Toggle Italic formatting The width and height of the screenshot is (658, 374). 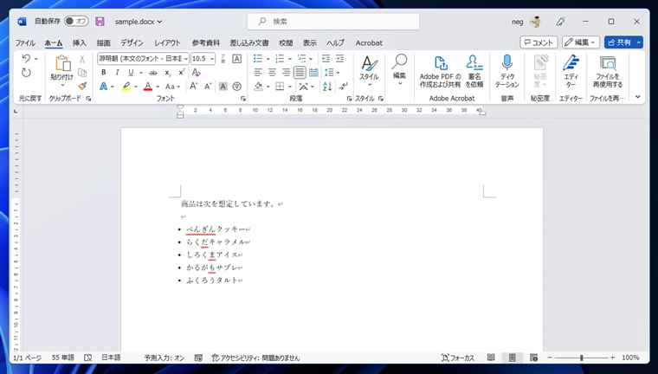tap(117, 73)
